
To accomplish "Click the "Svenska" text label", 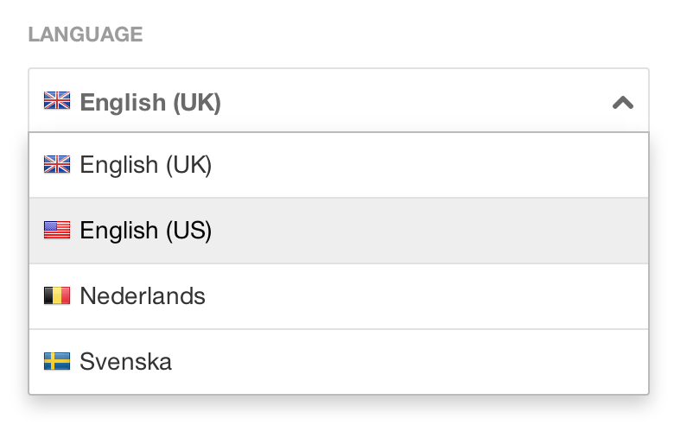I will click(125, 362).
